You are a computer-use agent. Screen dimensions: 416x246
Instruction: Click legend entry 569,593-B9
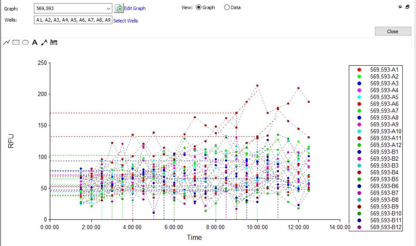[x=384, y=207]
